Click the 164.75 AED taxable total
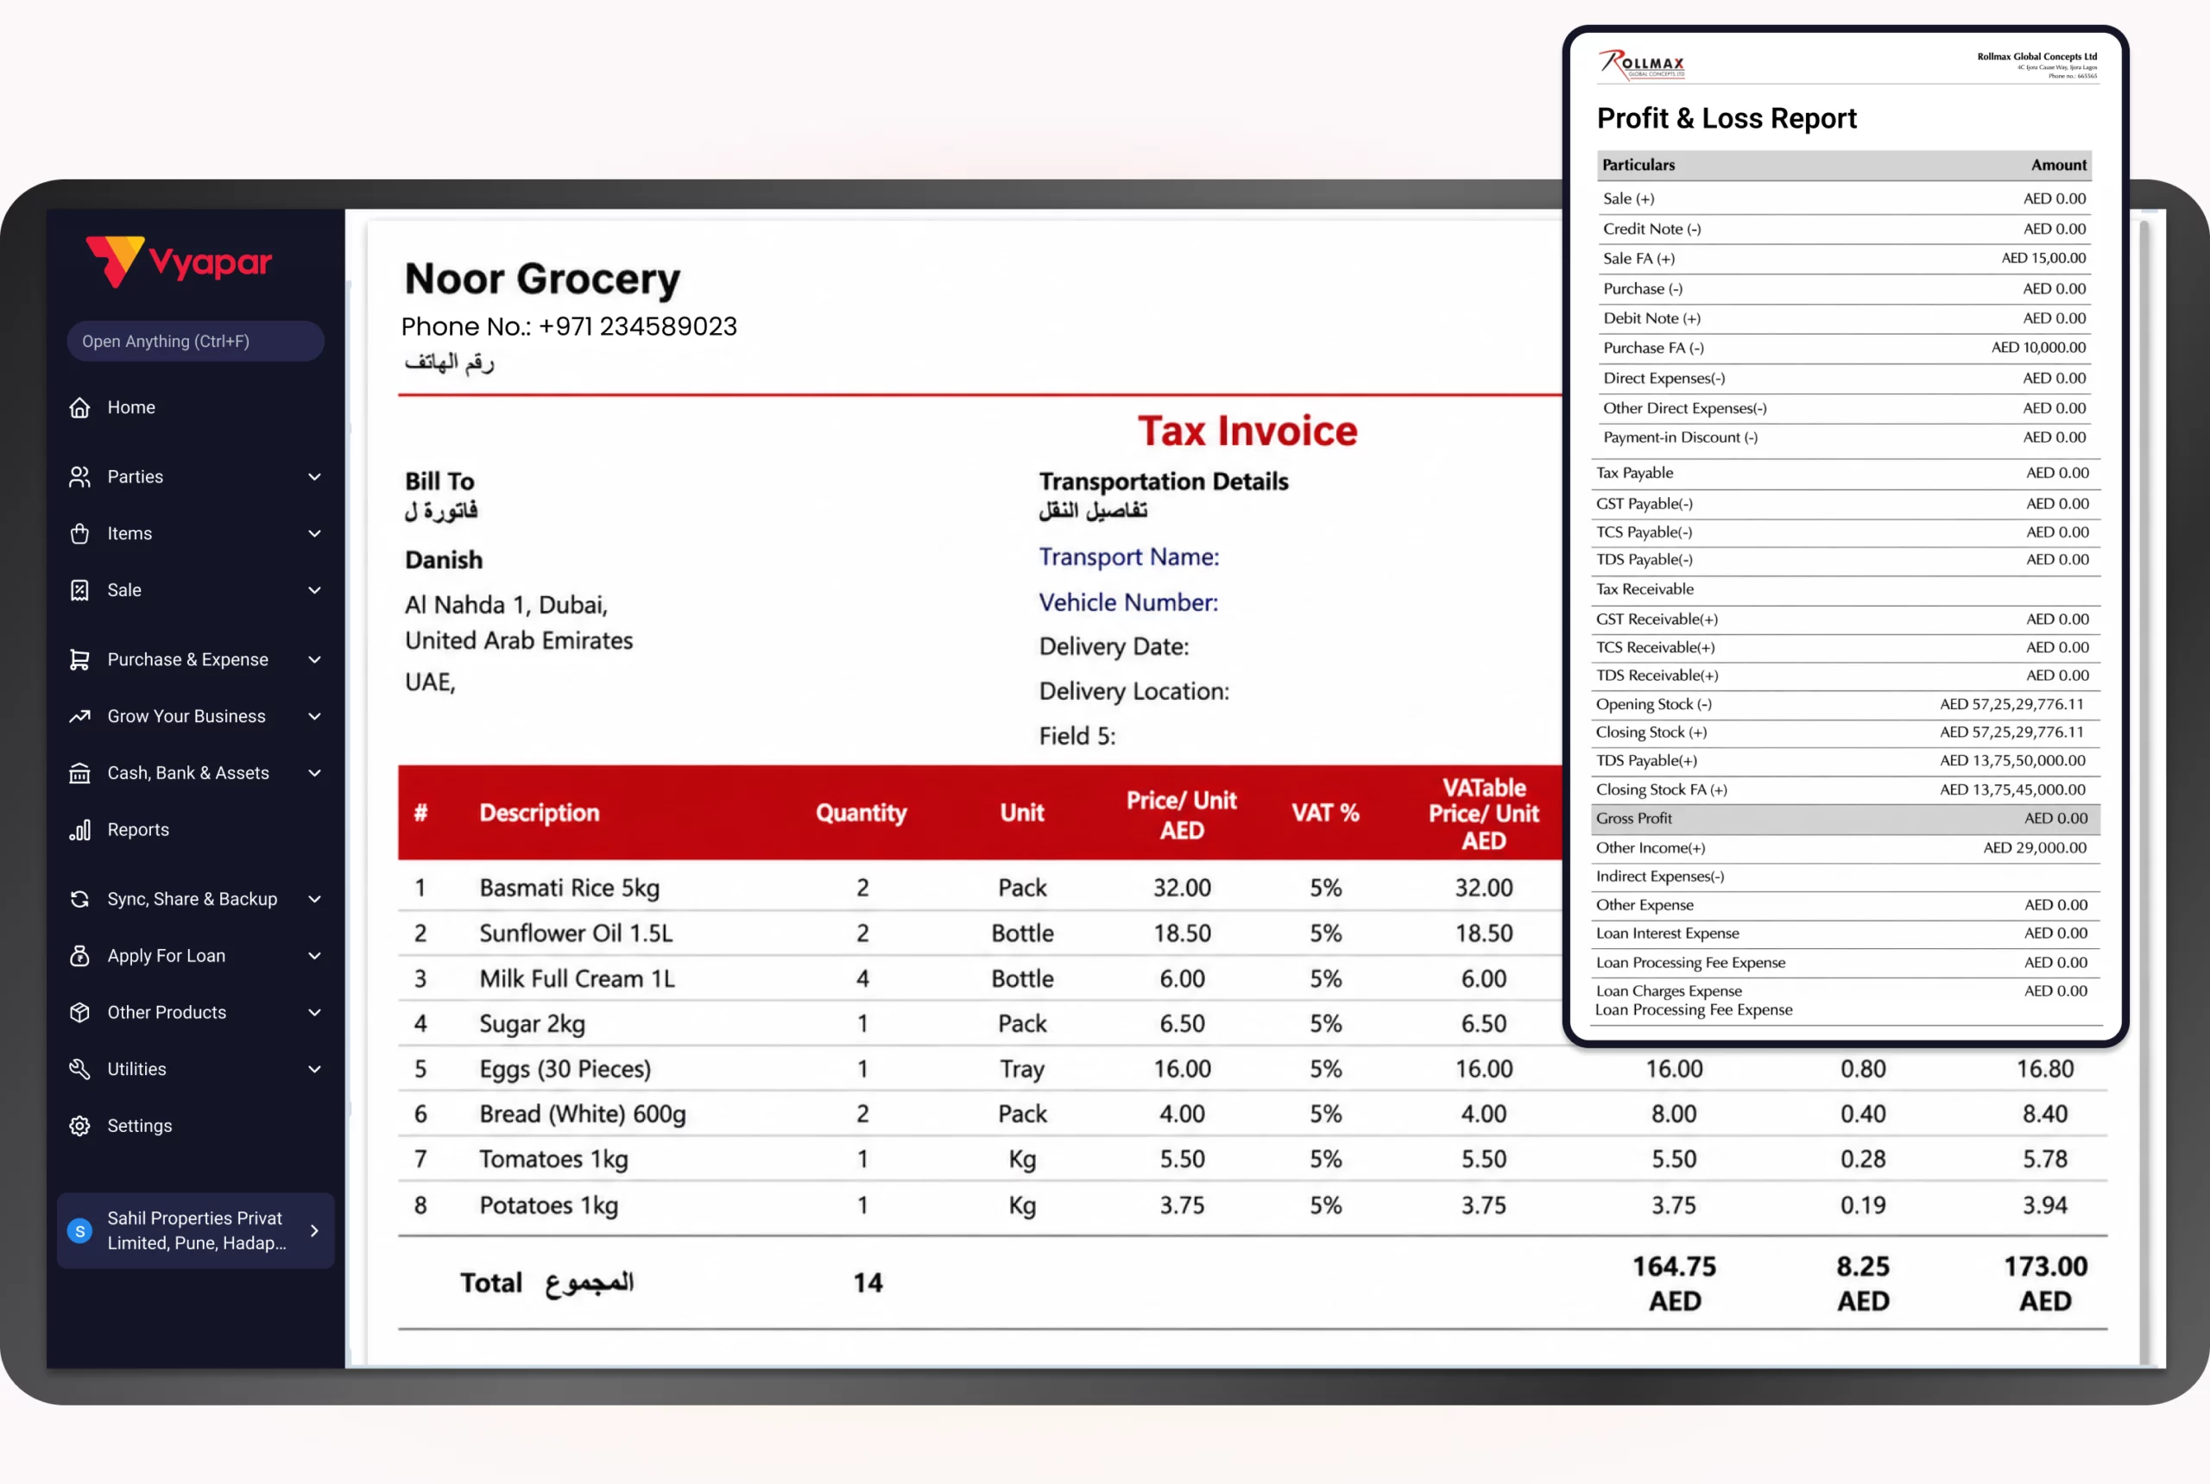This screenshot has height=1484, width=2210. (1674, 1283)
